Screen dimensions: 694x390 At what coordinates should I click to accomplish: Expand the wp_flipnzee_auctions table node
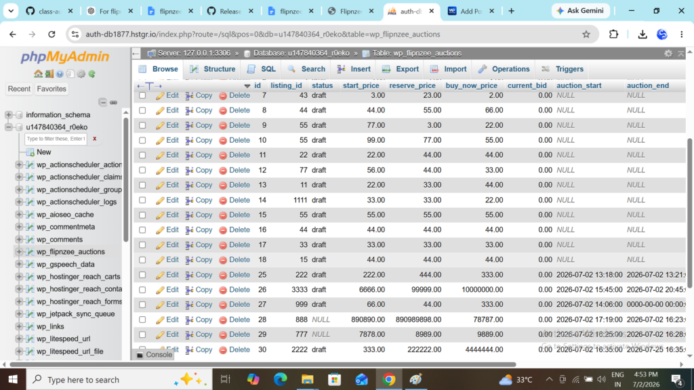pos(19,252)
